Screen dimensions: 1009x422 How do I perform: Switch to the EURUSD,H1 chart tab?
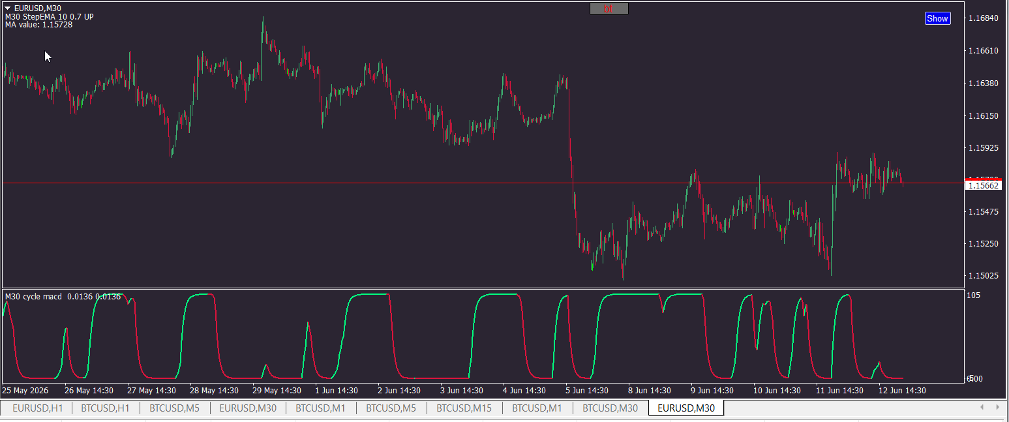click(x=38, y=408)
